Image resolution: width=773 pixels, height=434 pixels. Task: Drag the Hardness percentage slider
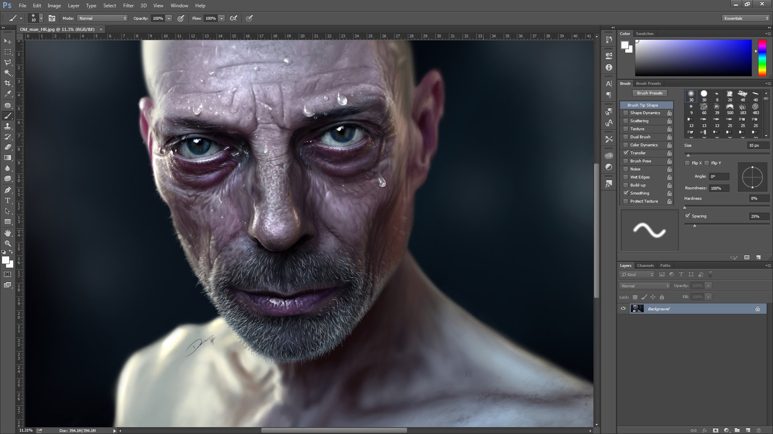(x=686, y=207)
